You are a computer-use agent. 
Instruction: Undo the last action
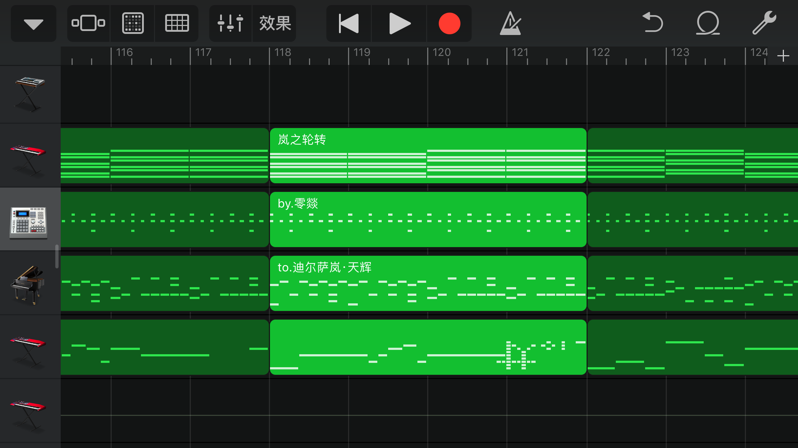coord(653,23)
